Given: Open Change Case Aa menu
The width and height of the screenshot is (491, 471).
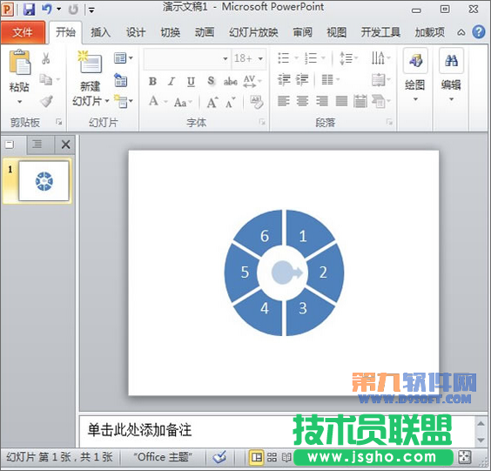Looking at the screenshot, I should (183, 103).
